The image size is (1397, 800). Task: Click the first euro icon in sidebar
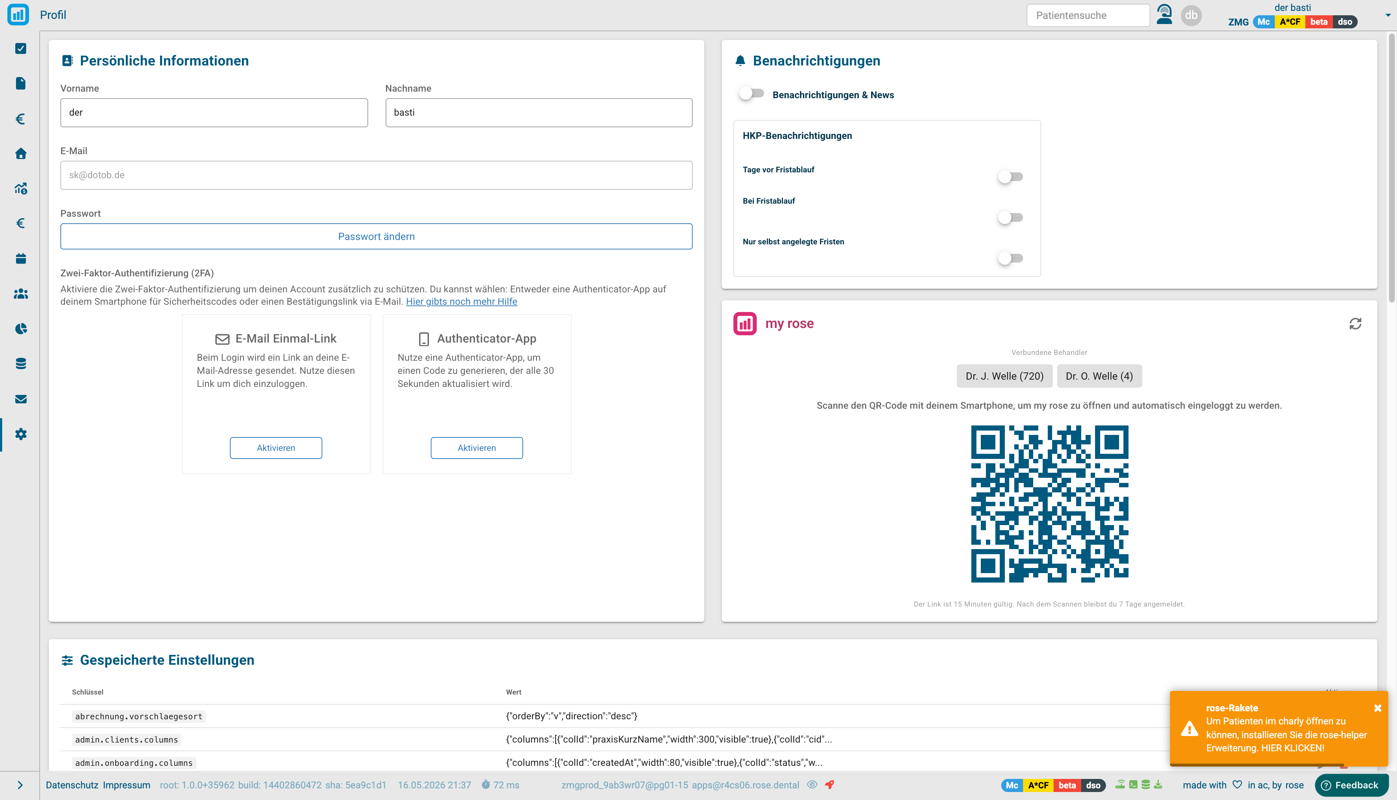tap(21, 119)
